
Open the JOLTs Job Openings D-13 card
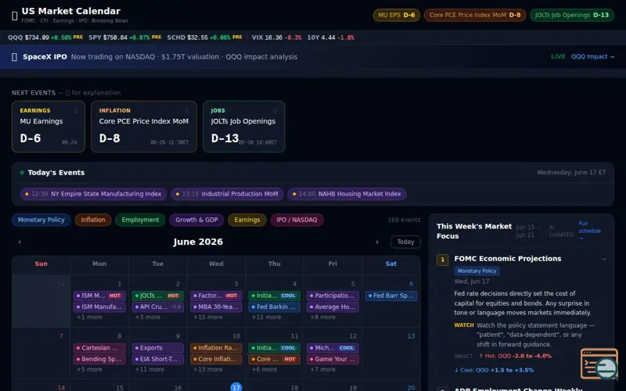tap(244, 127)
